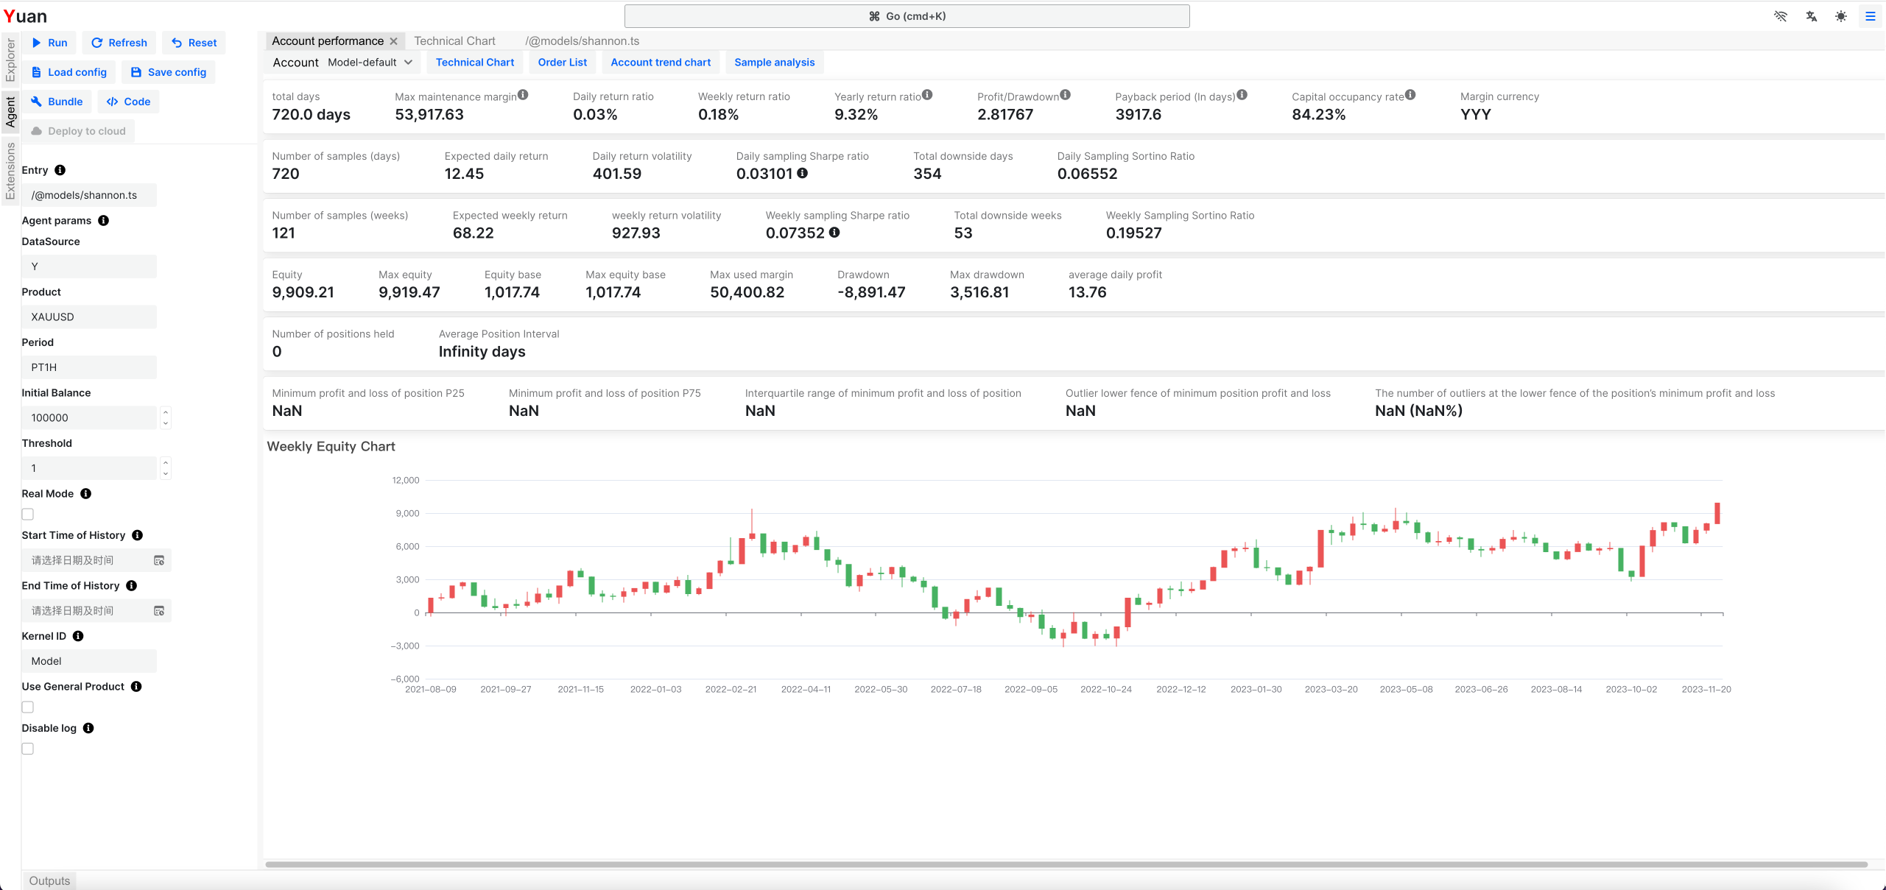
Task: Show info for Yearly return ratio
Action: click(927, 95)
